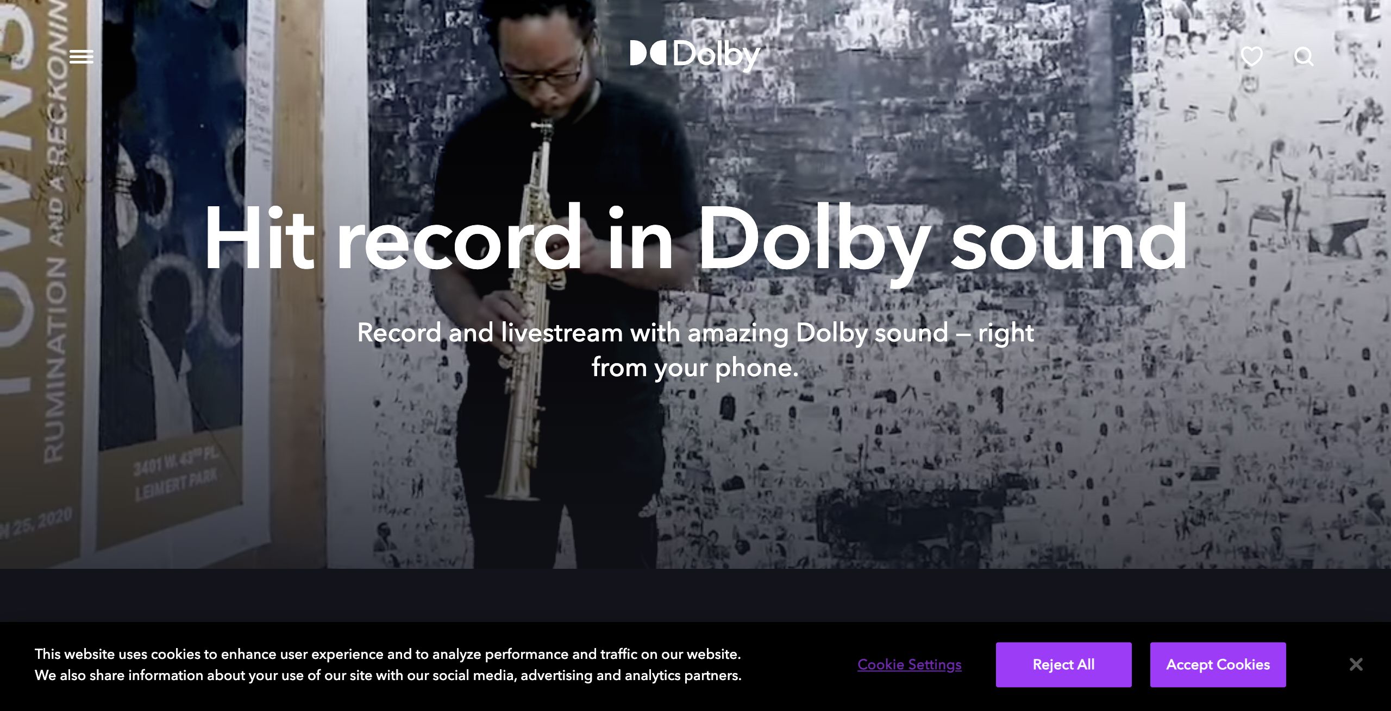The image size is (1391, 711).
Task: Click the "Record and livestream" subtitle text
Action: point(695,350)
